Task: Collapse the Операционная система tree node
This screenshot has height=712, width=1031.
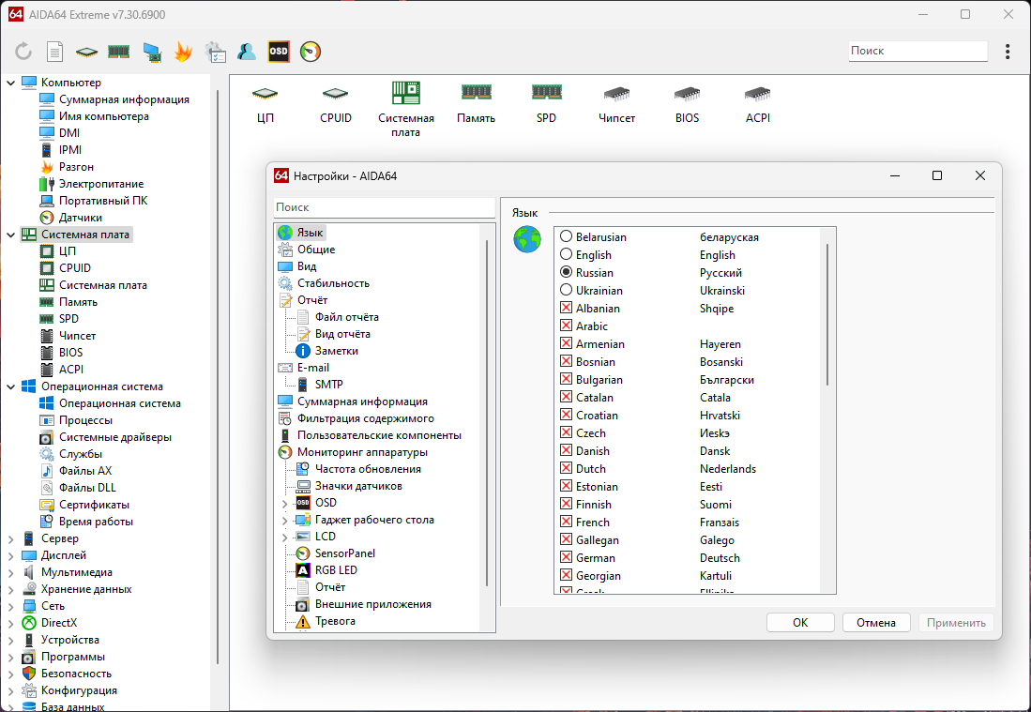Action: (x=10, y=386)
